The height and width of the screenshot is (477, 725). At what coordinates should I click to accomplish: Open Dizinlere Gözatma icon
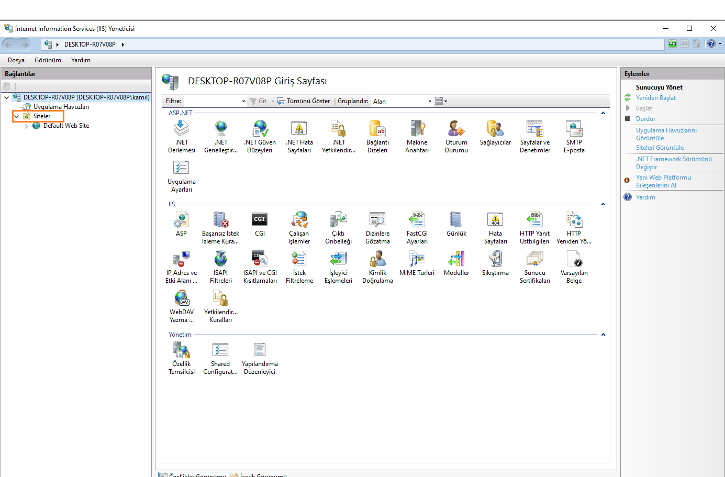point(377,219)
